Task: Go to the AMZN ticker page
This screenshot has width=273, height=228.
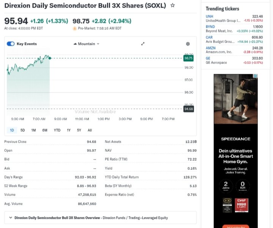Action: click(x=211, y=48)
